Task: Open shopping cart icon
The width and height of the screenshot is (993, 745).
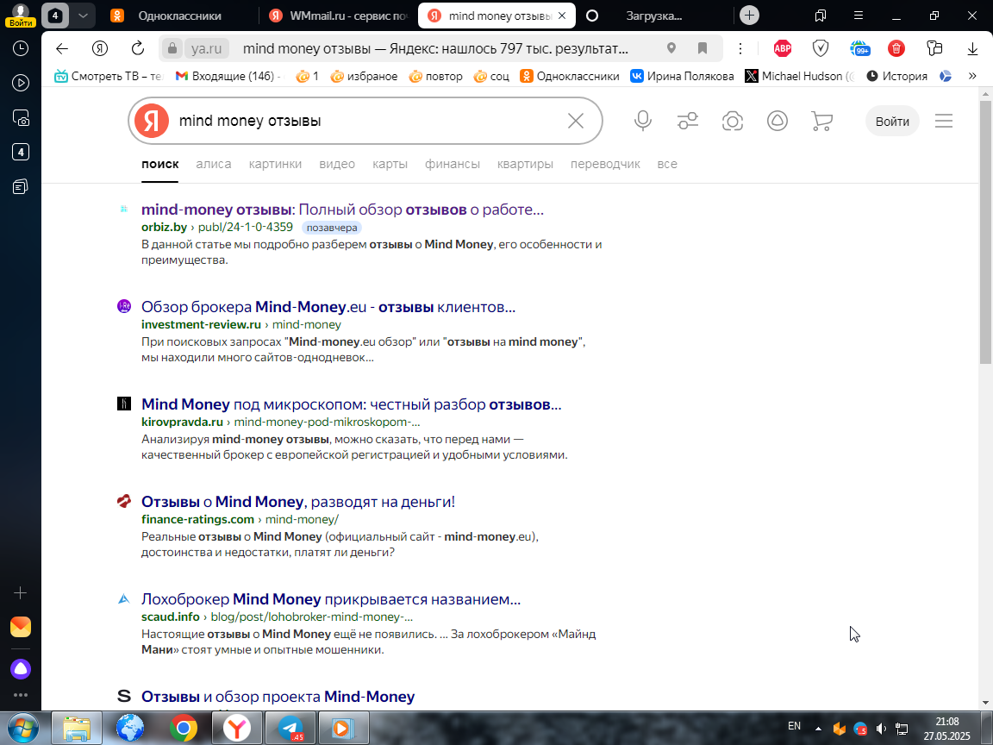Action: [x=822, y=121]
